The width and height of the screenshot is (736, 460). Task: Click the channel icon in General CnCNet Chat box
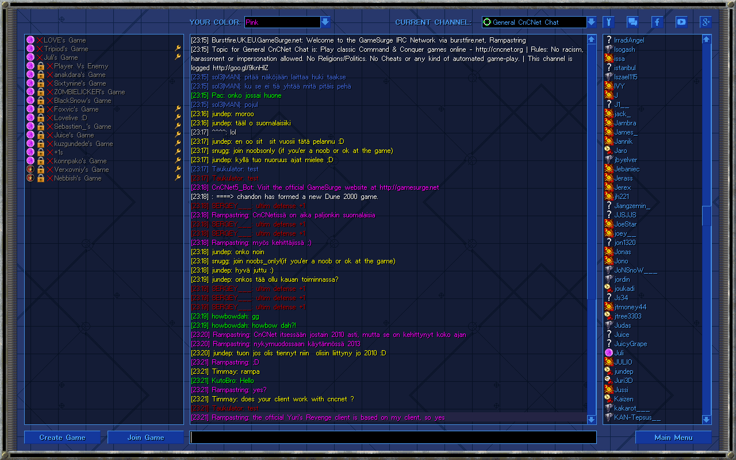pos(487,22)
